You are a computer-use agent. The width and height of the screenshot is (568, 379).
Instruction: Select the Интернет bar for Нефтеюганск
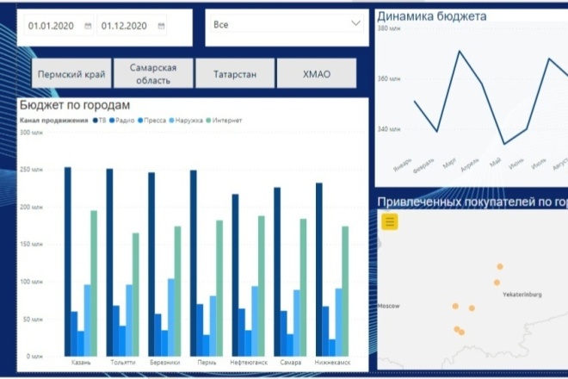261,286
